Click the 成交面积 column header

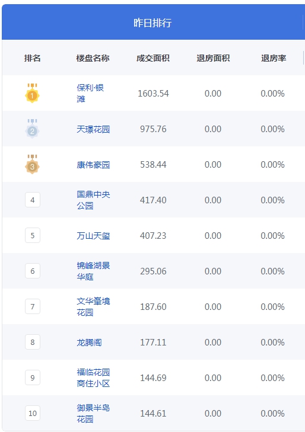click(x=153, y=58)
